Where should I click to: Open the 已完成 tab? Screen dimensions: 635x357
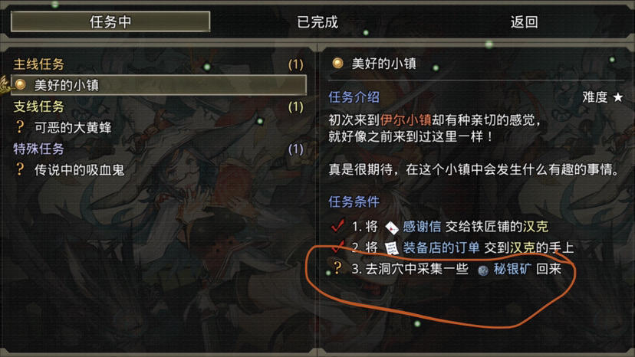pyautogui.click(x=317, y=22)
